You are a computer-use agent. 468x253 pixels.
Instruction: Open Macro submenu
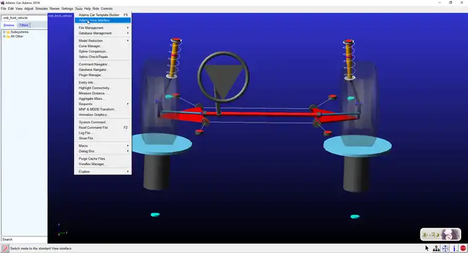pos(103,146)
